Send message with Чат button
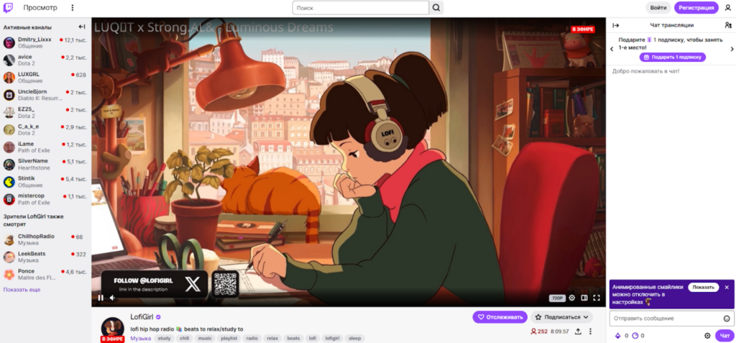Viewport: 736px width, 343px height. [x=724, y=336]
